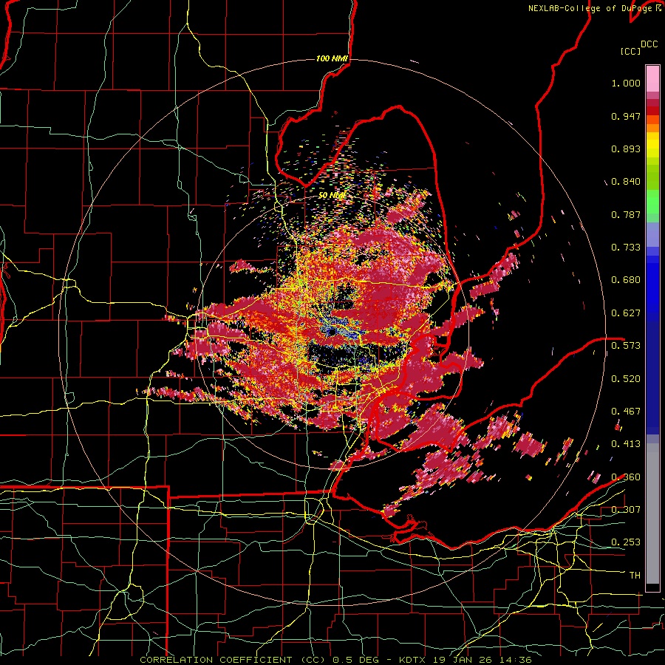Click the 0.467 scale value
Viewport: 665px width, 665px height.
(626, 412)
